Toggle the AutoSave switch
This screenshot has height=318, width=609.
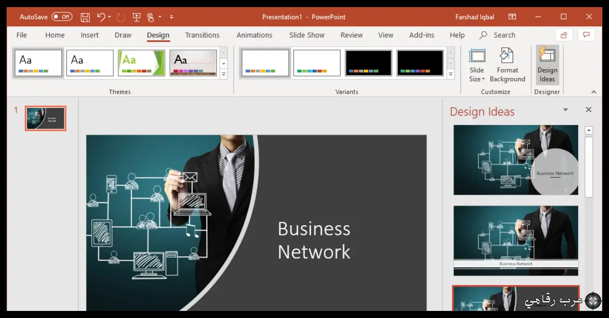62,17
